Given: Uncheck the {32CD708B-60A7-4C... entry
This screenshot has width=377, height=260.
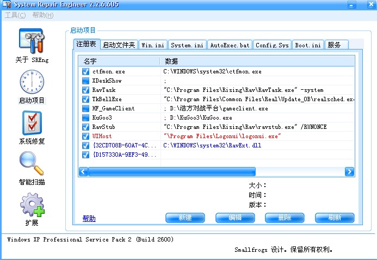Looking at the screenshot, I should point(85,145).
